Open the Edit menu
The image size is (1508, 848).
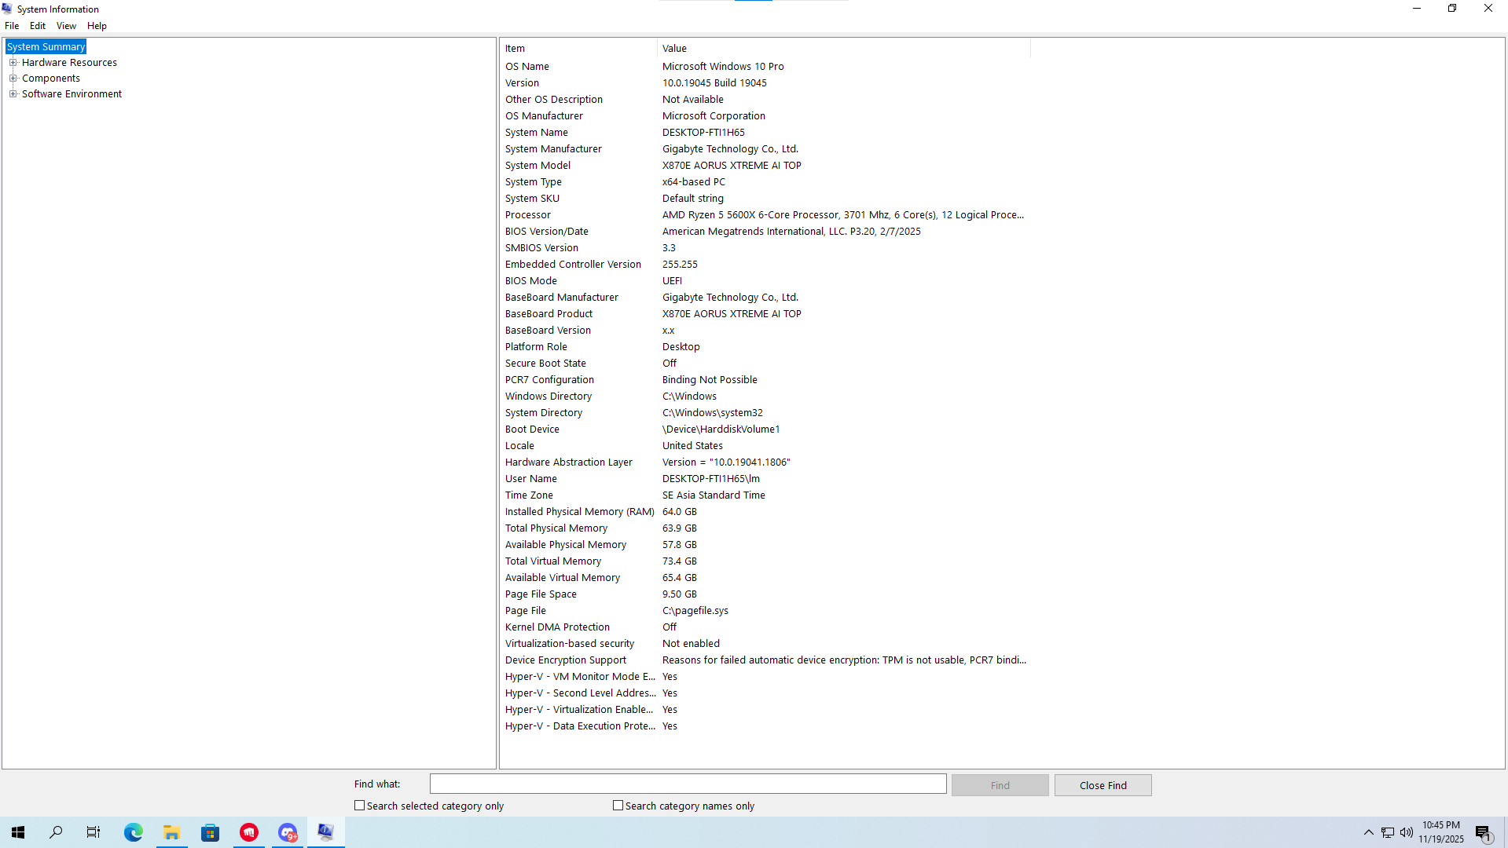coord(38,26)
